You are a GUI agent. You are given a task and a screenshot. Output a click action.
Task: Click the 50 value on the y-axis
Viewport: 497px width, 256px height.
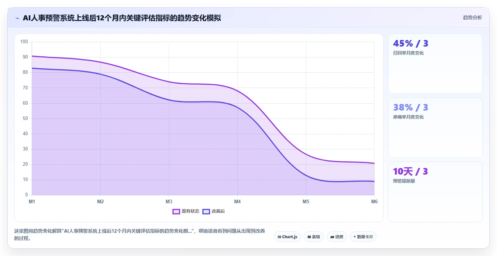25,119
